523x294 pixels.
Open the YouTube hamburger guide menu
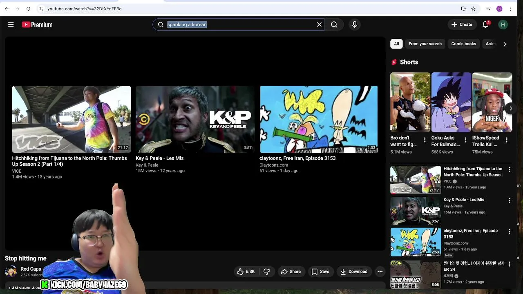[x=11, y=24]
